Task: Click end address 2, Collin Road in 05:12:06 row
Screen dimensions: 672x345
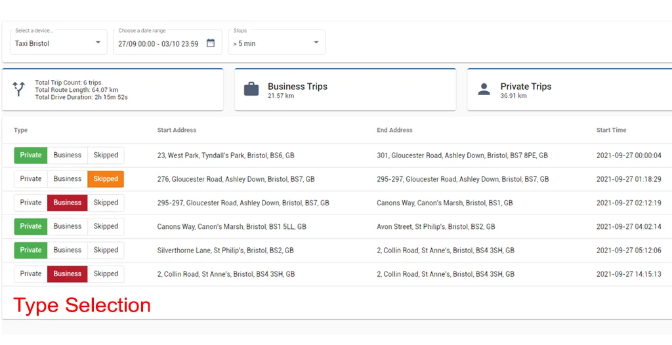Action: [x=446, y=251]
